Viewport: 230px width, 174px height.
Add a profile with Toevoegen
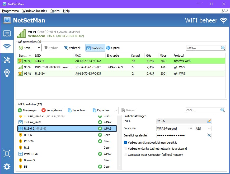pos(27,110)
